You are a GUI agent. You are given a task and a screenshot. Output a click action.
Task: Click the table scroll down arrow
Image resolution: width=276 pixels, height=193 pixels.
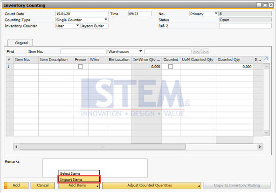coord(266,133)
